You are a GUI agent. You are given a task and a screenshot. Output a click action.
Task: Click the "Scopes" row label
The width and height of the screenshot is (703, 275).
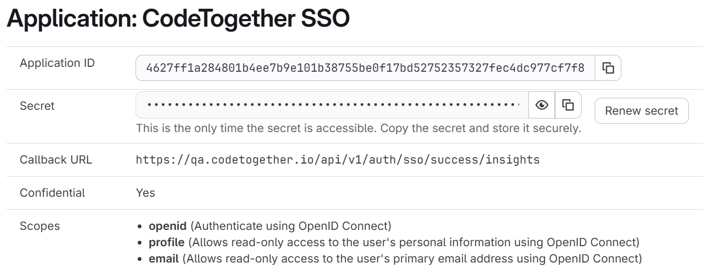coord(40,226)
